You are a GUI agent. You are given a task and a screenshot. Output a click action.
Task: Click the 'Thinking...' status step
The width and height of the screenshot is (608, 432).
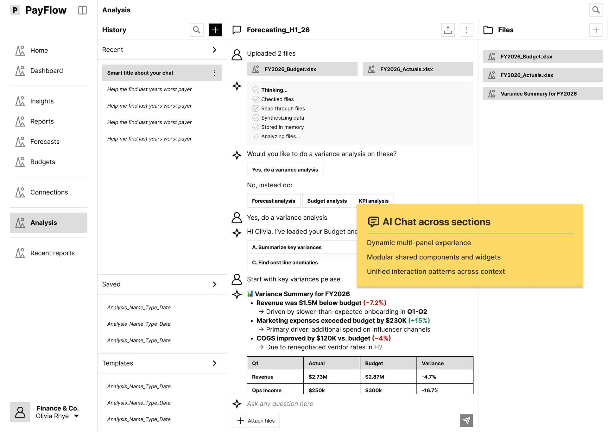(274, 90)
